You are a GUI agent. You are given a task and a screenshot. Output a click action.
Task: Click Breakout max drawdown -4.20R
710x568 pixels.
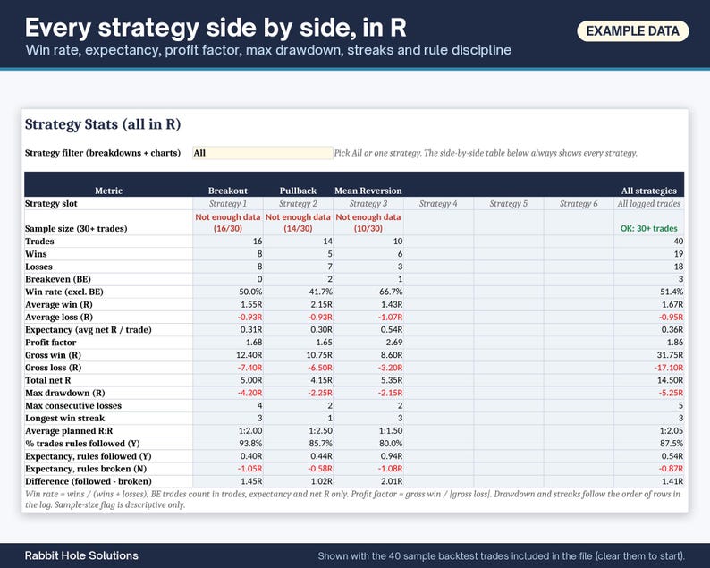click(250, 394)
